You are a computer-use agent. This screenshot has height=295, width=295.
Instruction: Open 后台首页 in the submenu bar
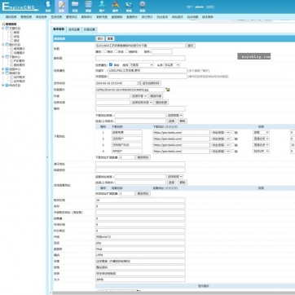coord(162,17)
